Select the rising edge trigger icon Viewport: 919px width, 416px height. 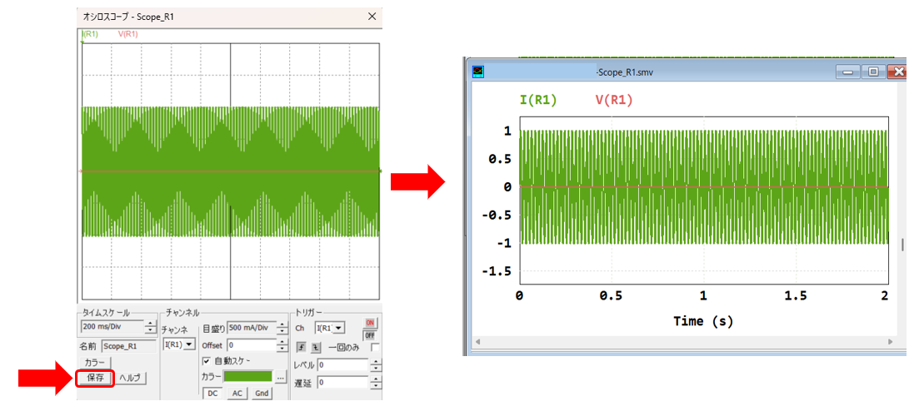point(300,346)
